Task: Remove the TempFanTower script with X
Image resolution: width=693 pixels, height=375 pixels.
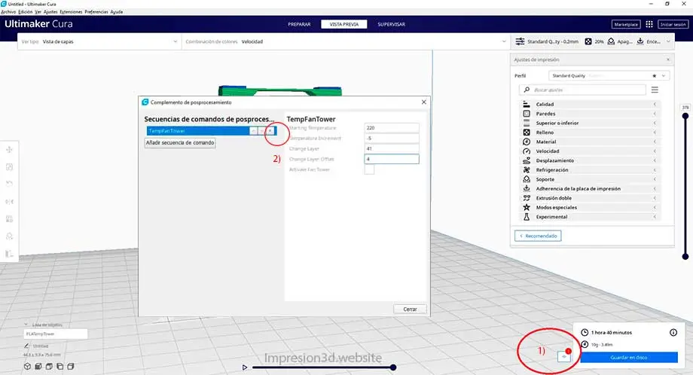Action: (270, 131)
